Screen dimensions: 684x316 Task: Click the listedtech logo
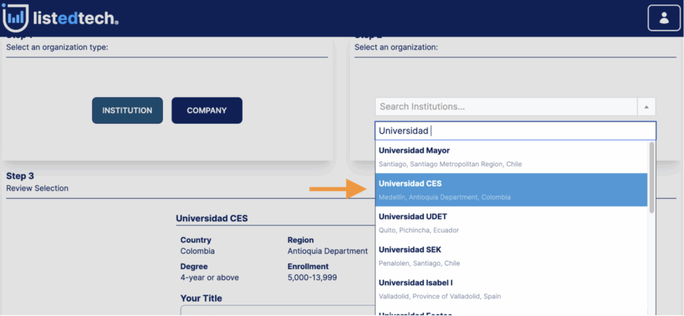[x=60, y=18]
